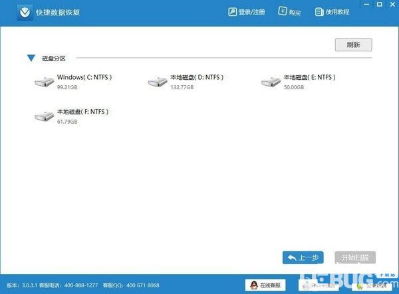Click the key icon beside 登录/注册

click(232, 12)
